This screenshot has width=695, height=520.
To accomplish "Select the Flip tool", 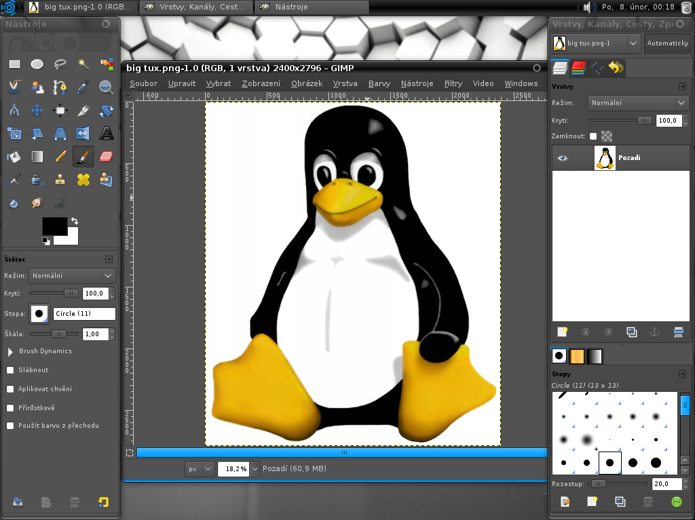I will click(x=83, y=134).
